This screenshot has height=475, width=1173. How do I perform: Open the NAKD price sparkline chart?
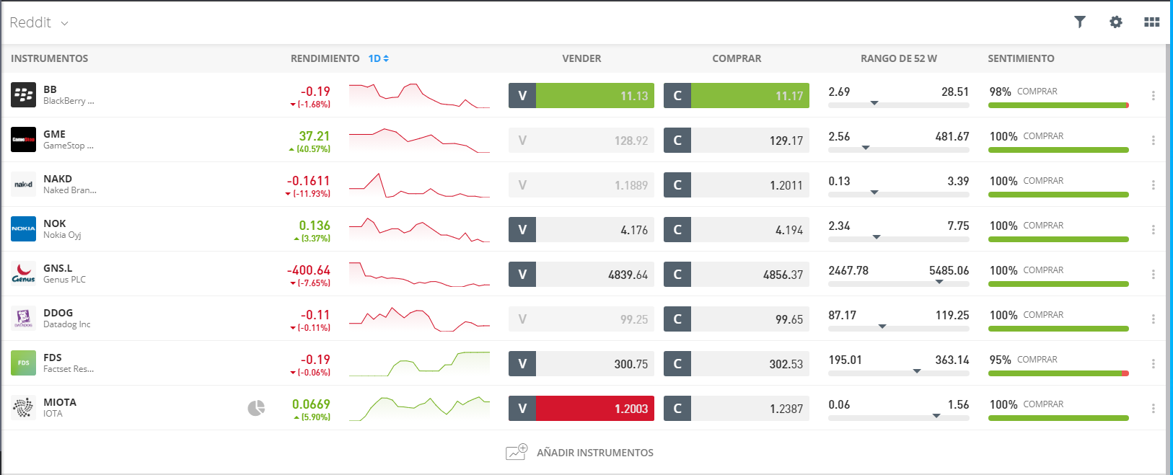tap(419, 185)
